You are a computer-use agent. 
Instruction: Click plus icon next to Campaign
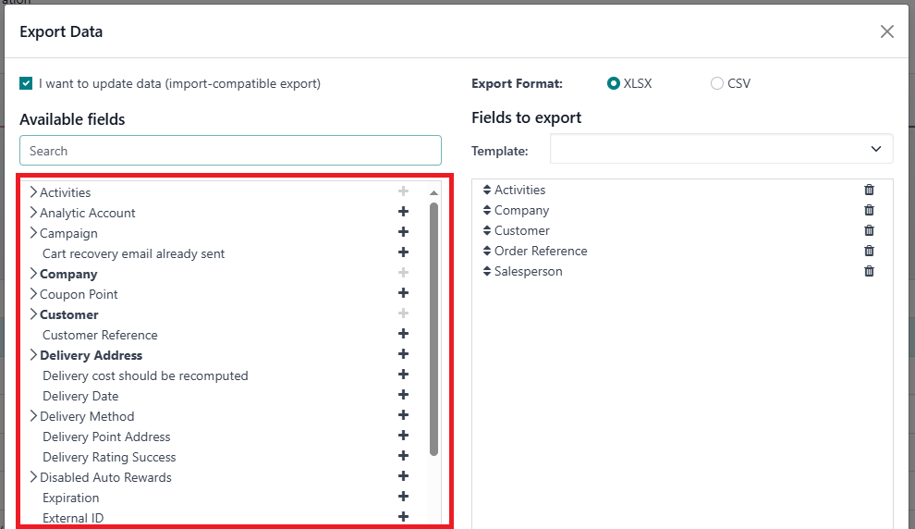[x=403, y=233]
